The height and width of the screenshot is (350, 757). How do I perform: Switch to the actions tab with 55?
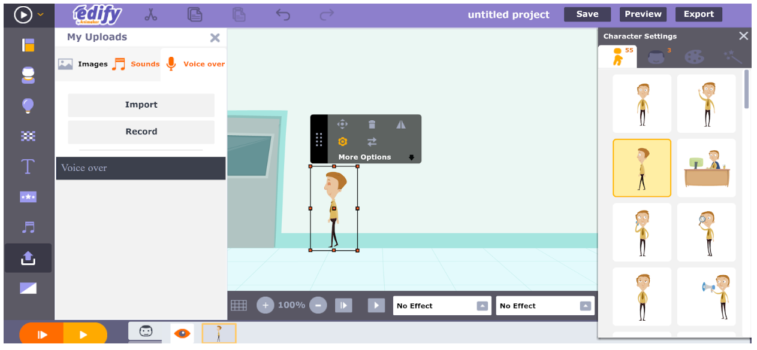[618, 57]
